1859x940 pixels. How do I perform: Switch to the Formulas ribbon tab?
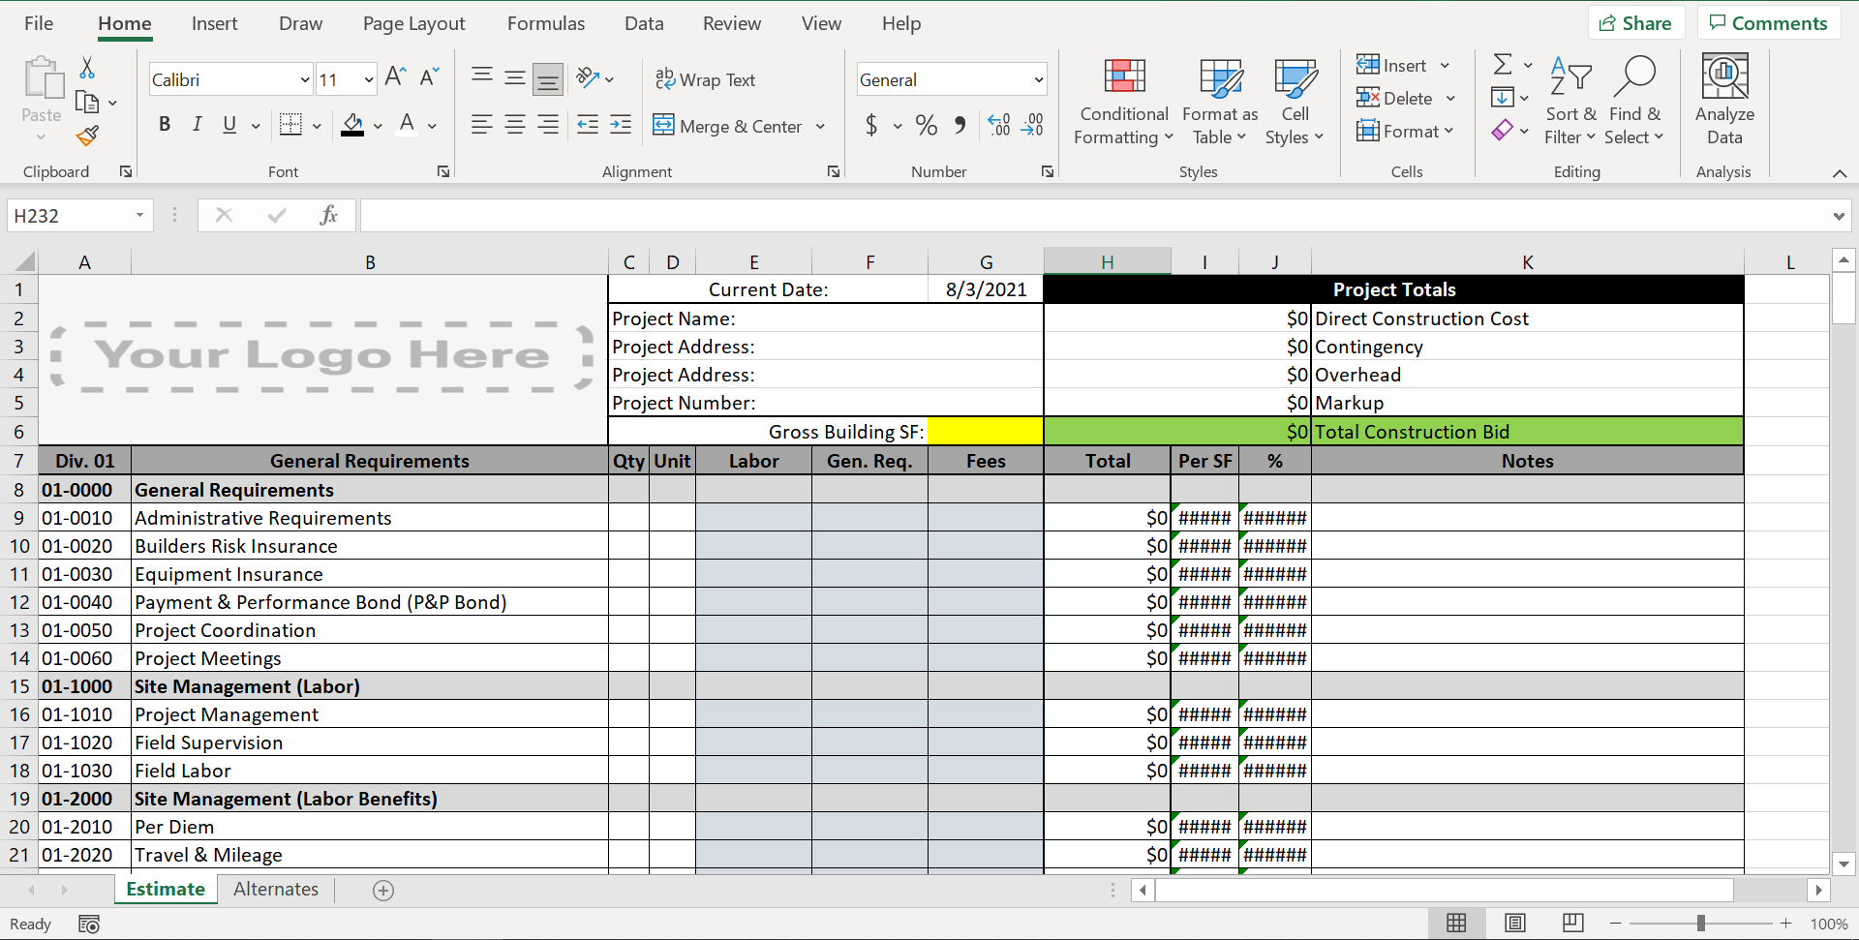click(545, 23)
